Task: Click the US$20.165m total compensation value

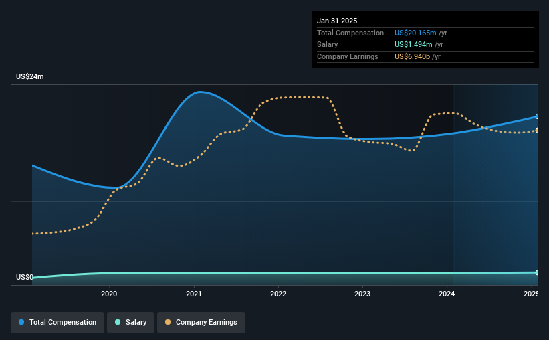Action: [x=415, y=33]
